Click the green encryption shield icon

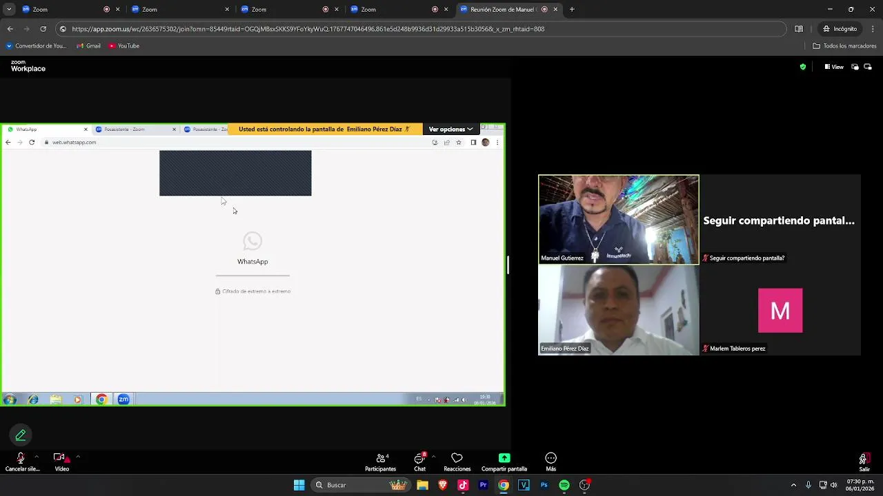click(802, 67)
